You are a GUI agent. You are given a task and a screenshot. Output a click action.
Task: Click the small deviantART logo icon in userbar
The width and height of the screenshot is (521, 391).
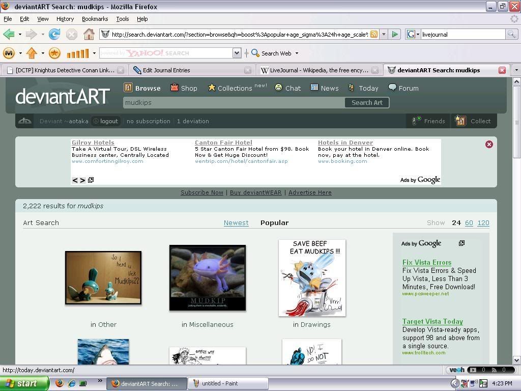click(x=25, y=121)
